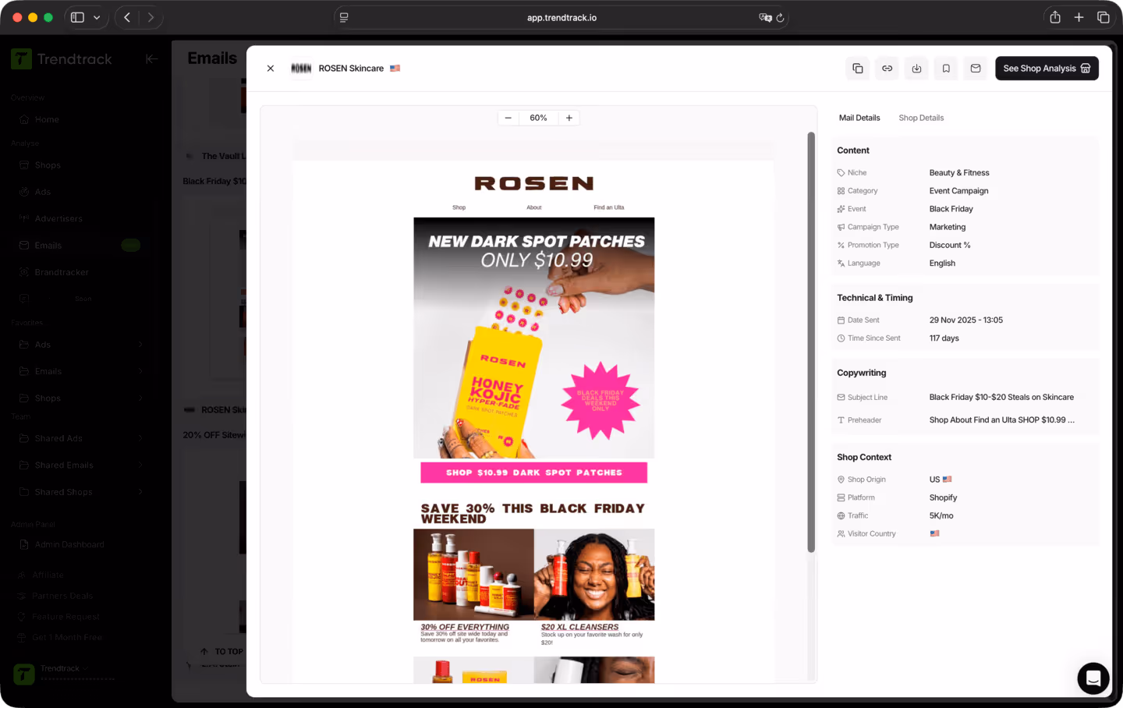The image size is (1123, 708).
Task: Open Admin Dashboard in the sidebar
Action: [x=69, y=544]
